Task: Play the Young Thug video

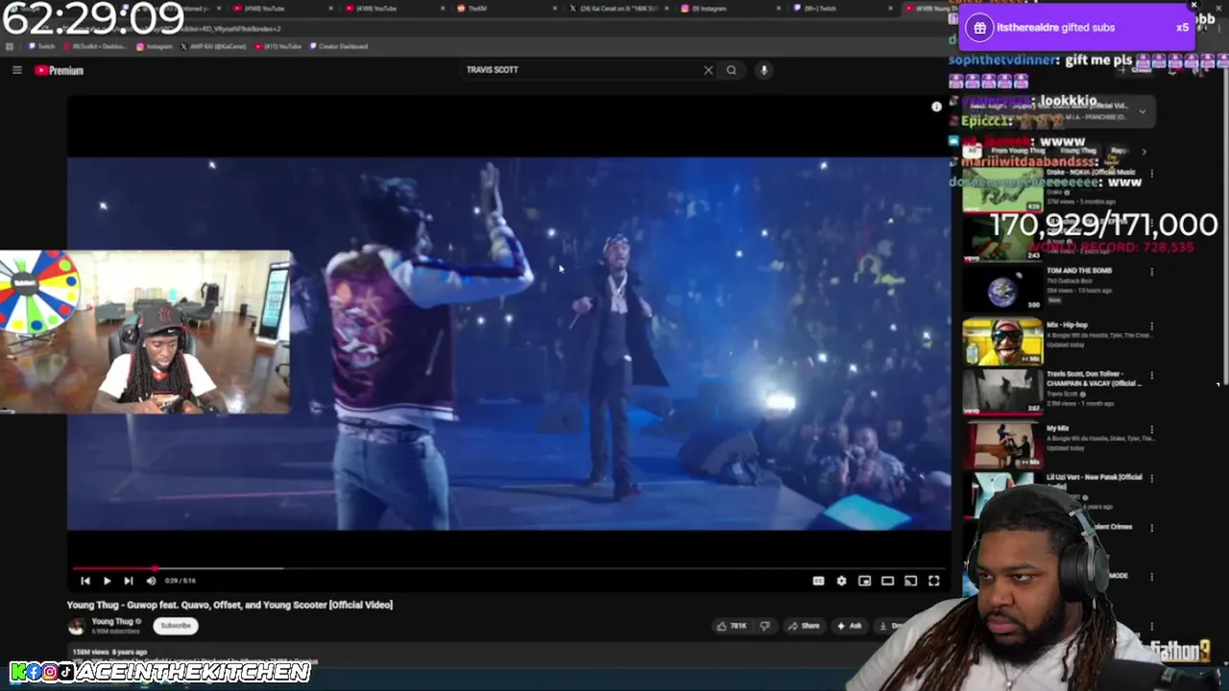Action: 107,581
